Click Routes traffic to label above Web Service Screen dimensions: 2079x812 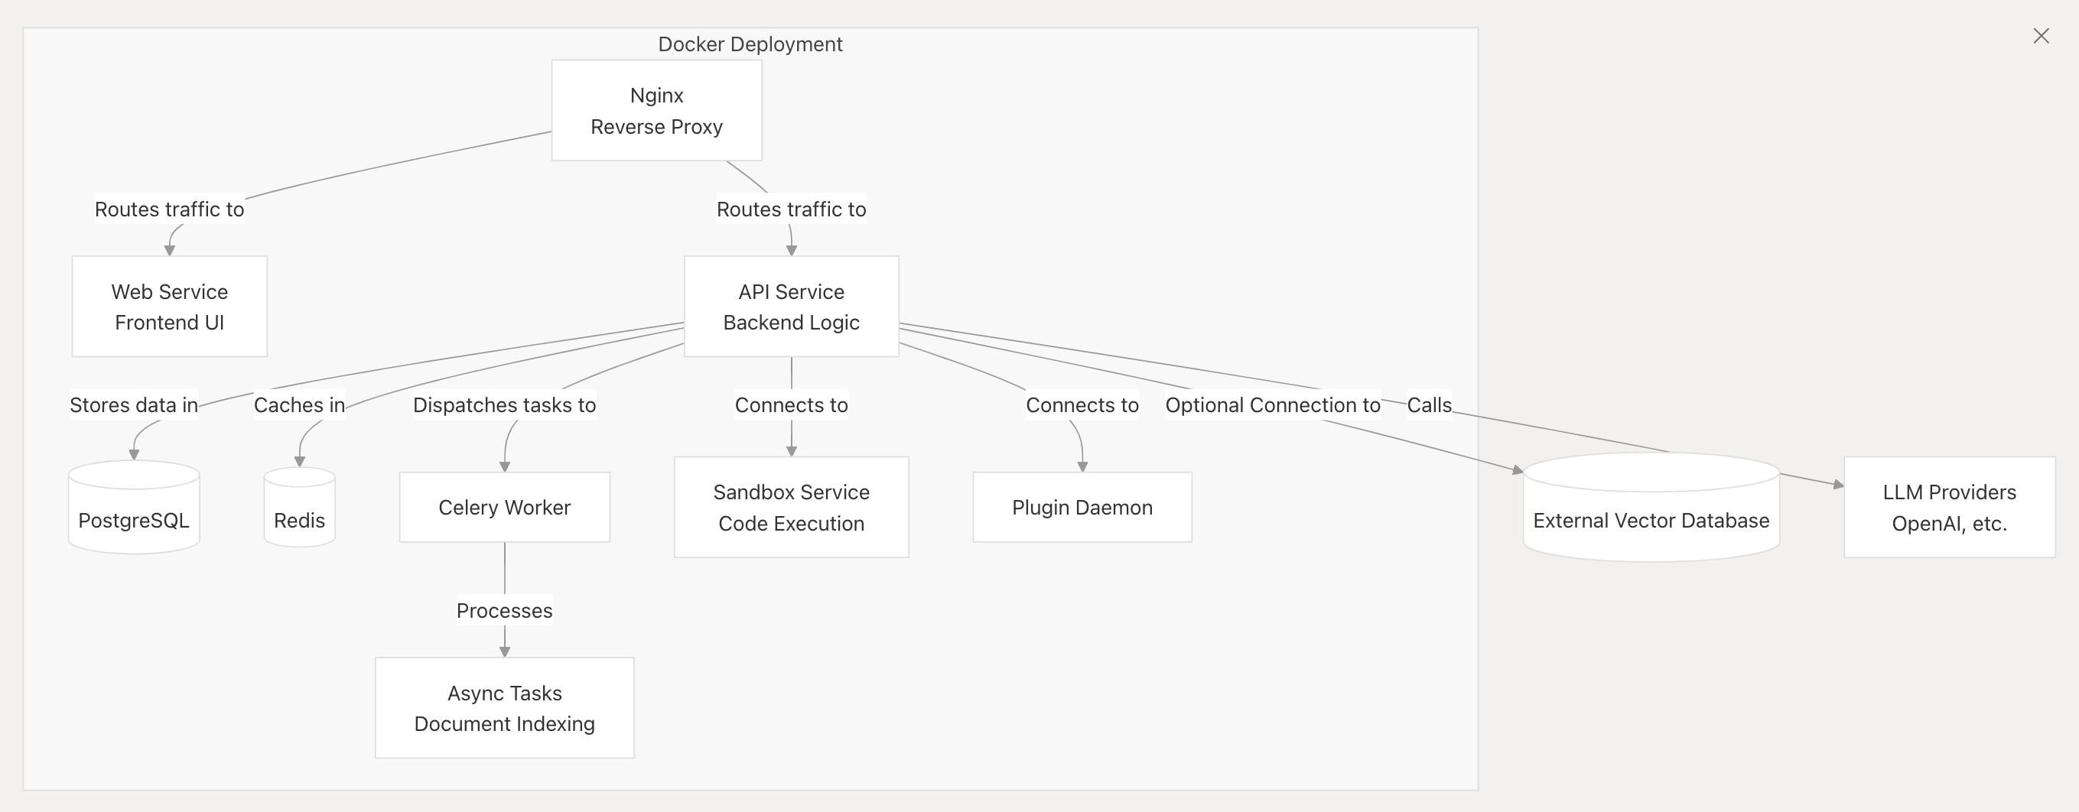tap(170, 209)
